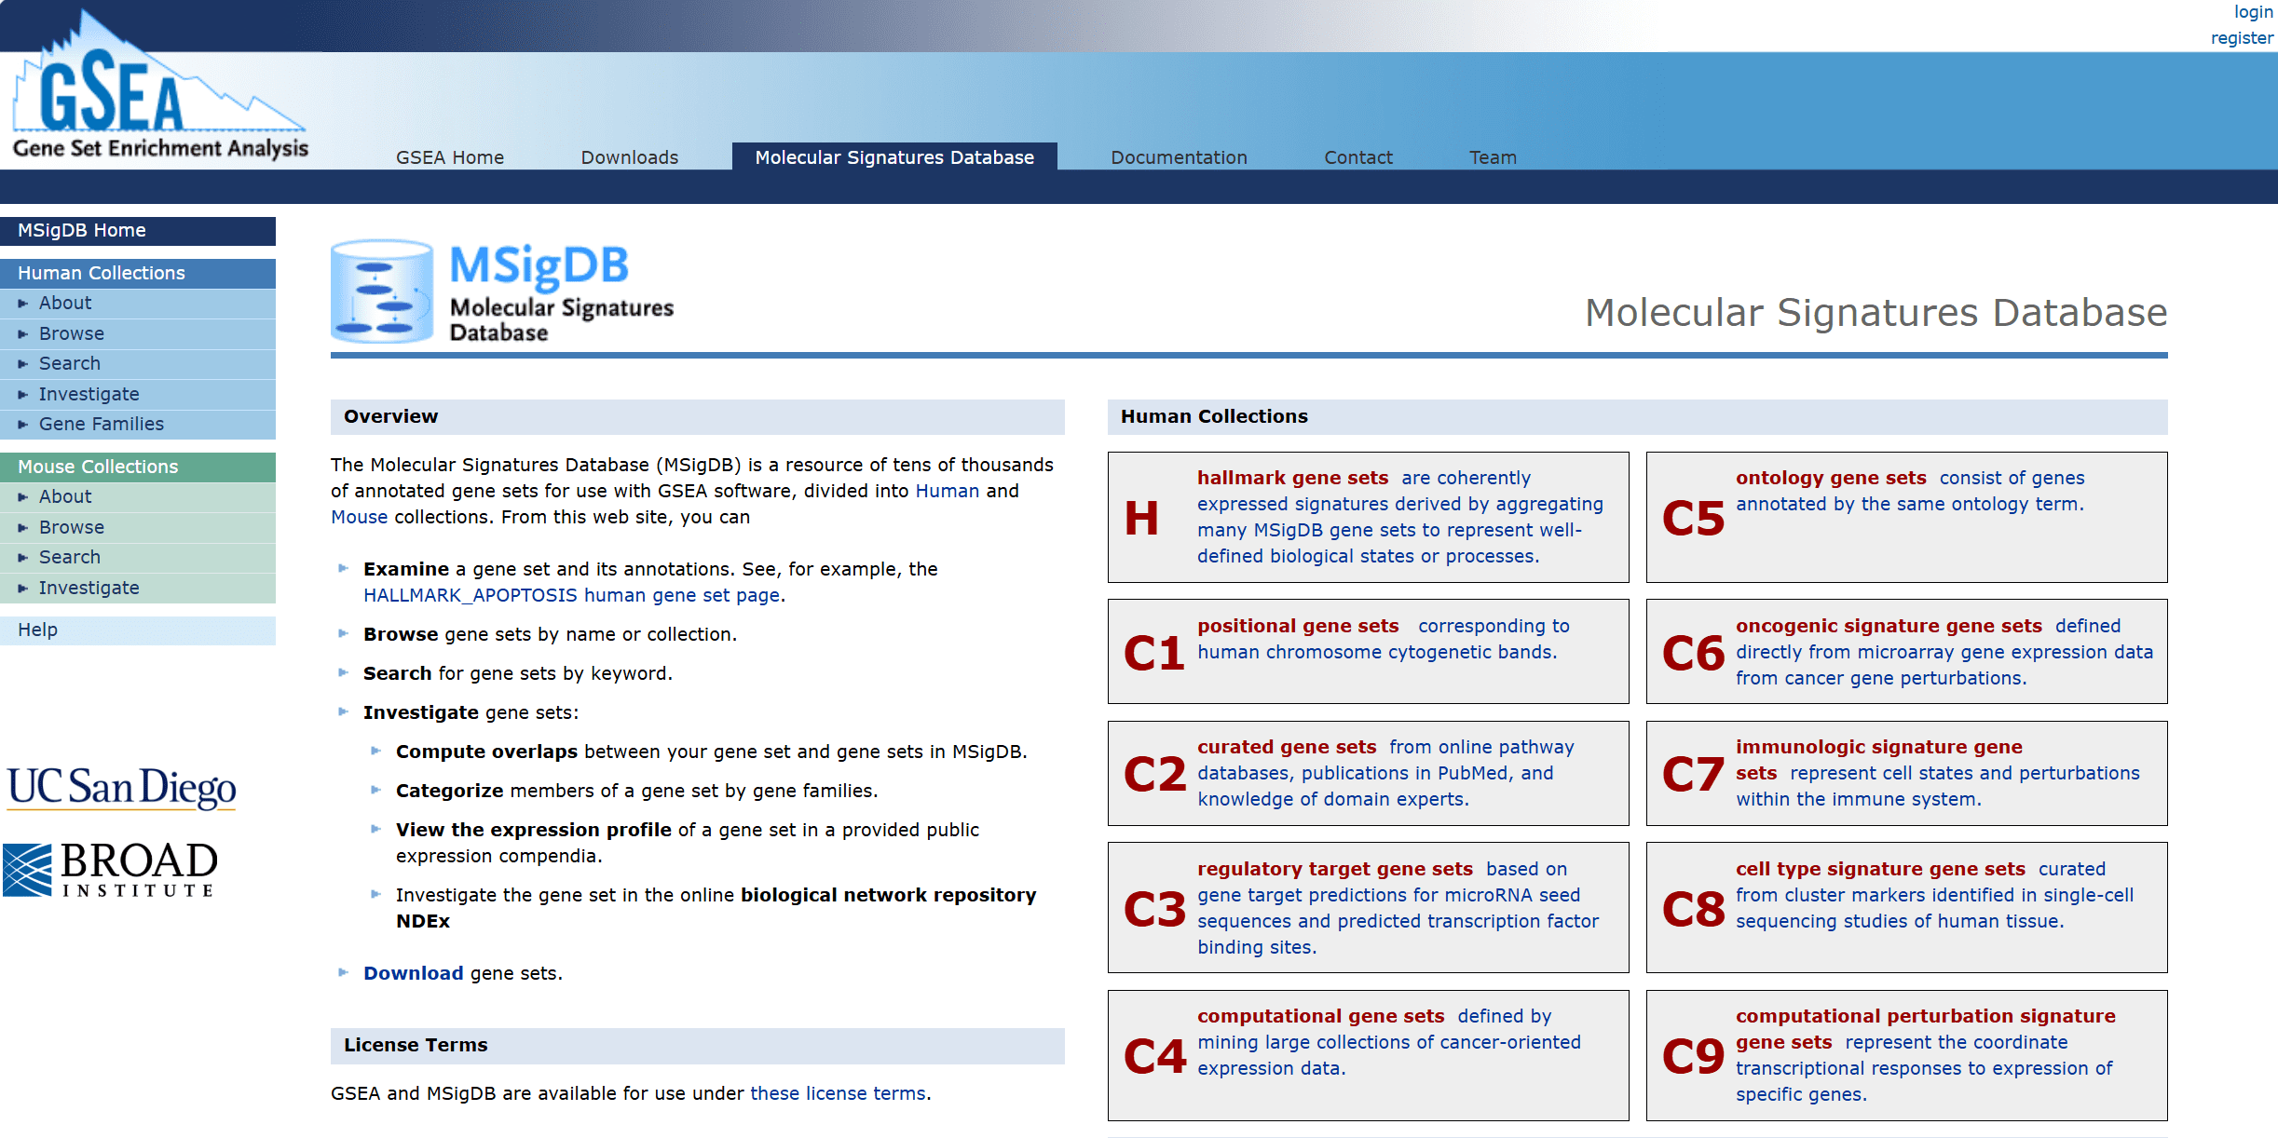Click the Broad Institute logo
This screenshot has width=2278, height=1138.
(110, 870)
